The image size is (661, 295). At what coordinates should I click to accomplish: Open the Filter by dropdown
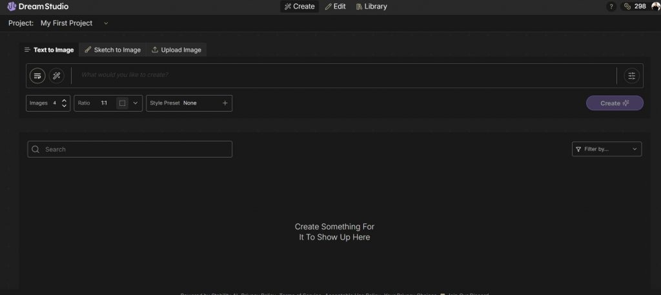(607, 149)
